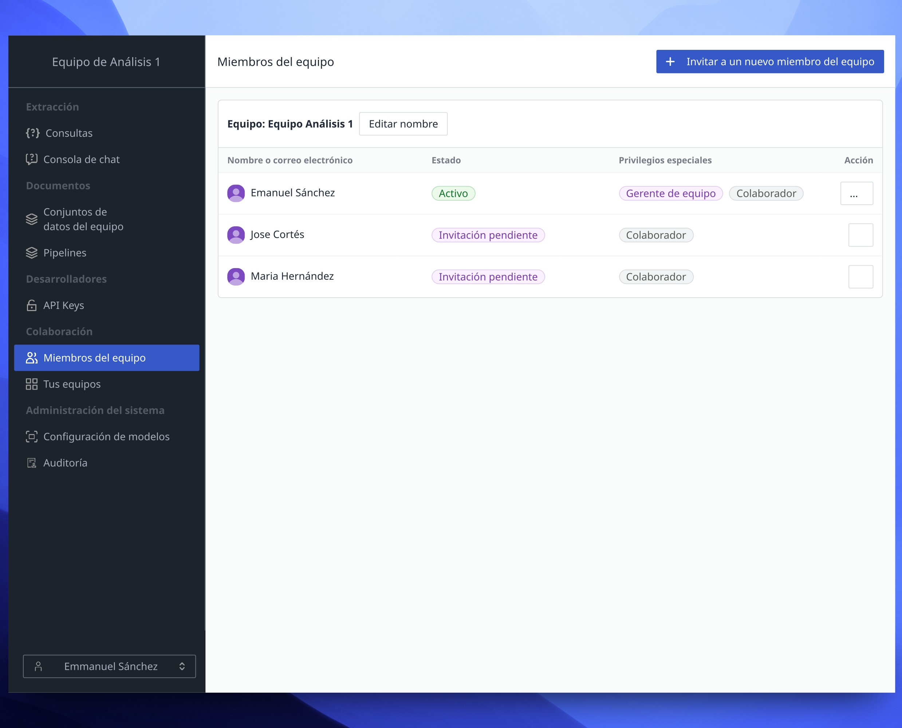Click the Equipo: Equipo Análisis 1 label
Screen dimensions: 902x728
[290, 124]
